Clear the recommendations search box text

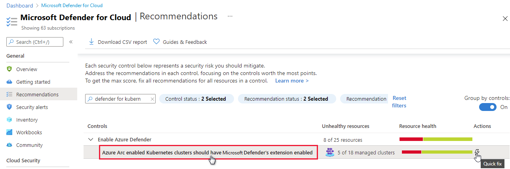tap(152, 99)
